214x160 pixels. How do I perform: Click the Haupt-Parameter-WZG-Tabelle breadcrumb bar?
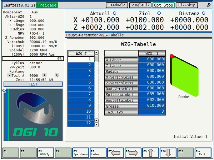138,35
